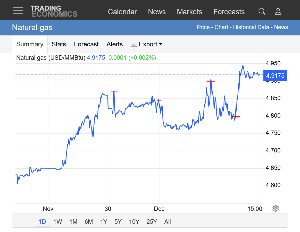The height and width of the screenshot is (232, 300).
Task: Select the 1Y time range
Action: point(104,222)
